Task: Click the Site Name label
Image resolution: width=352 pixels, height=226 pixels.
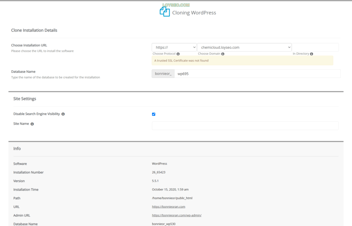Action: click(21, 124)
